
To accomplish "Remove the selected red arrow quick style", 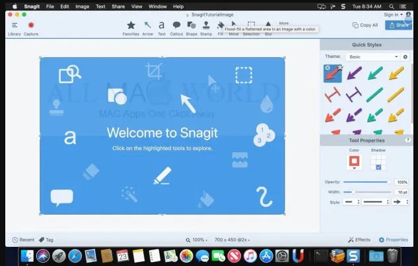I will 328,68.
